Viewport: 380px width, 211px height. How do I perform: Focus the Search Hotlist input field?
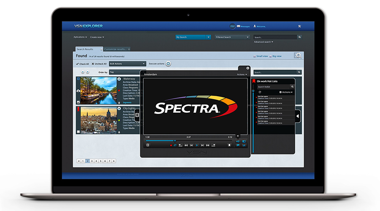pyautogui.click(x=273, y=87)
